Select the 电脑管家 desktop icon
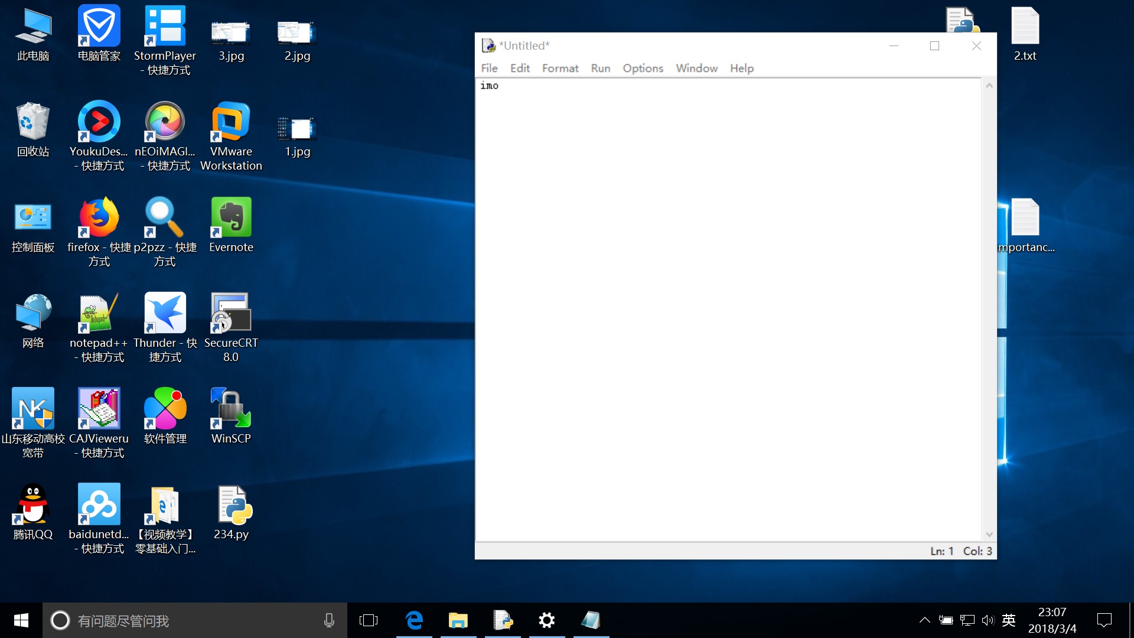 coord(99,34)
